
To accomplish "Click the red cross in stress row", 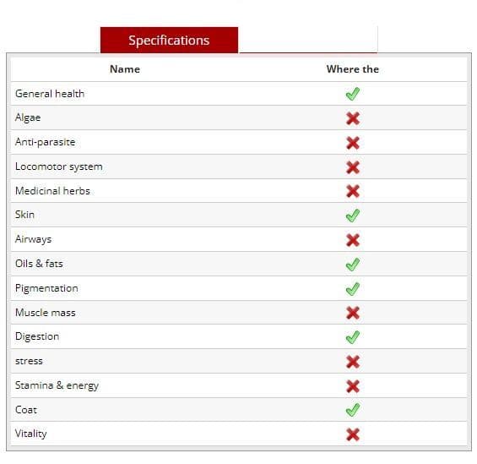I will (353, 362).
